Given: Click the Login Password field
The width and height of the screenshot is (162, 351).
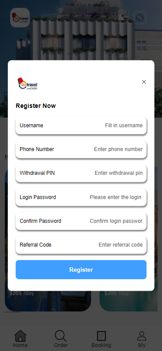Looking at the screenshot, I should 81,197.
